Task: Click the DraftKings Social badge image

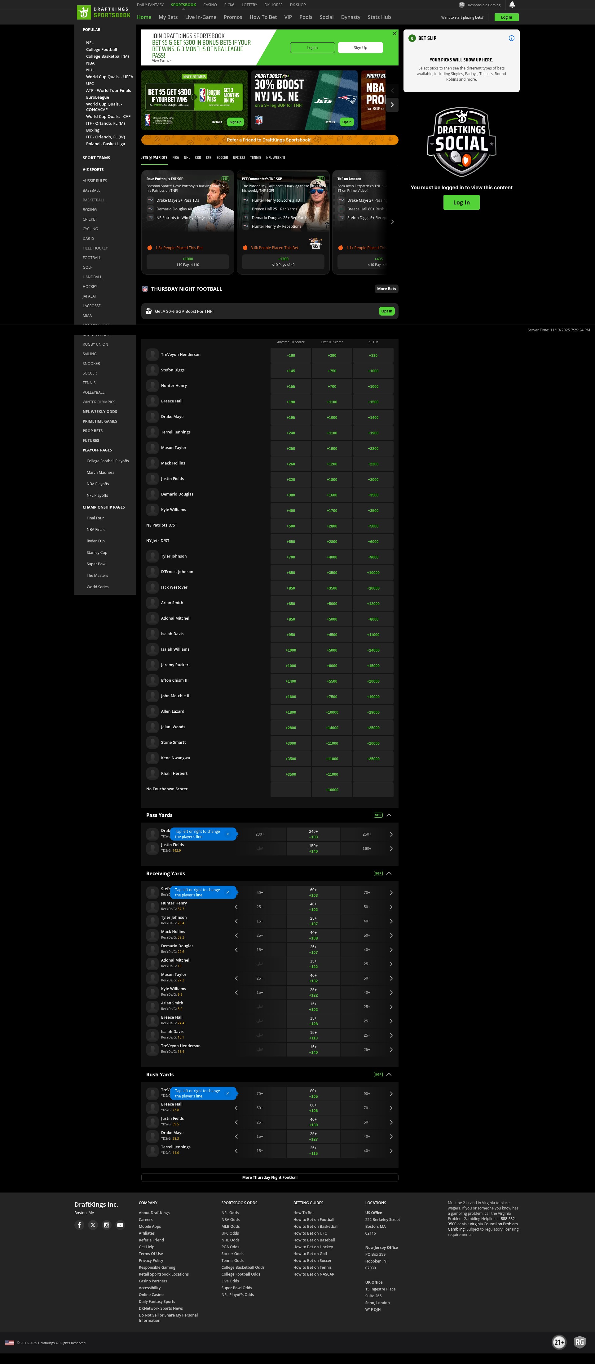Action: pos(462,142)
